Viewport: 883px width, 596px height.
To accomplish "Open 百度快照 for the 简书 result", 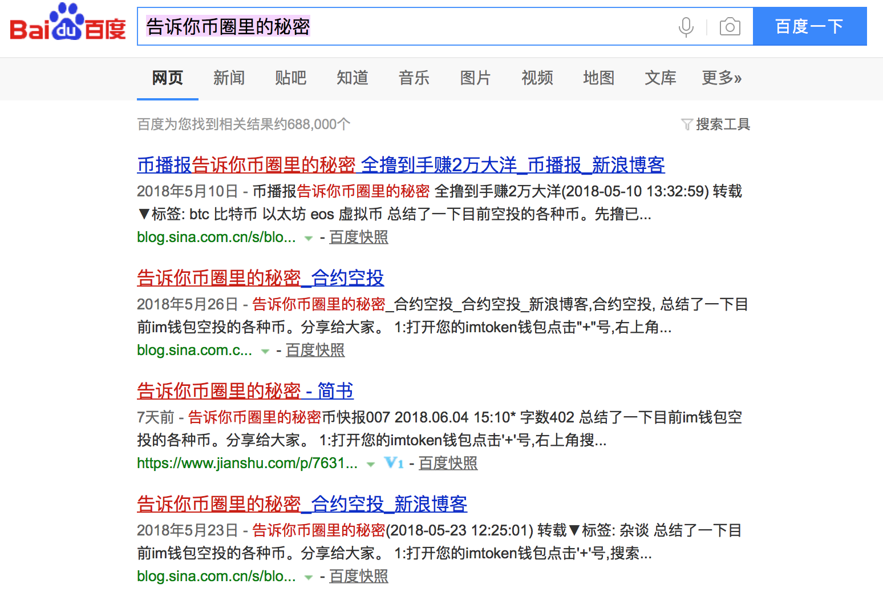I will 448,463.
